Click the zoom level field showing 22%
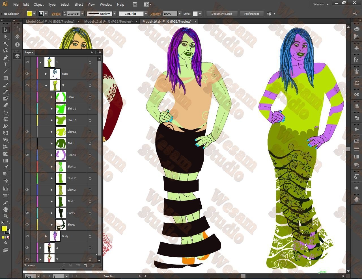This screenshot has height=279, width=362. click(30, 276)
